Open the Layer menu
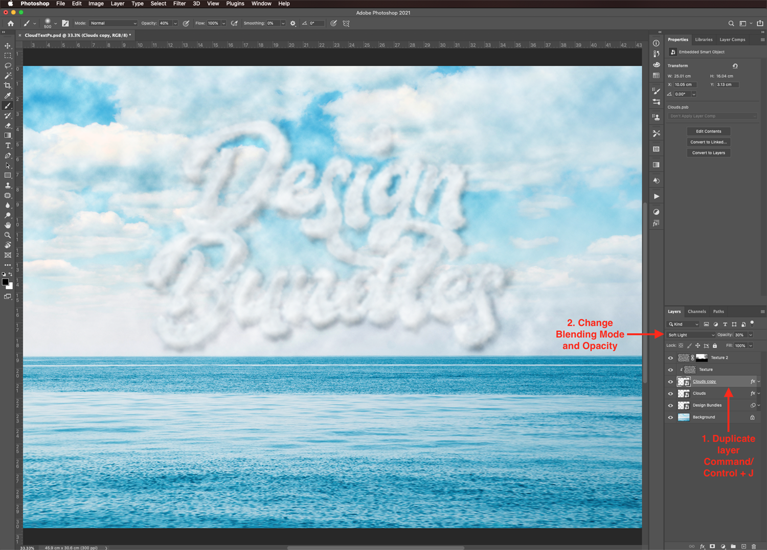This screenshot has width=767, height=550. click(118, 4)
